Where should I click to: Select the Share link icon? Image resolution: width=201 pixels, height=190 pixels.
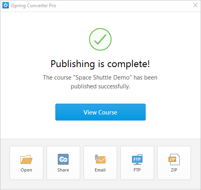point(63,159)
